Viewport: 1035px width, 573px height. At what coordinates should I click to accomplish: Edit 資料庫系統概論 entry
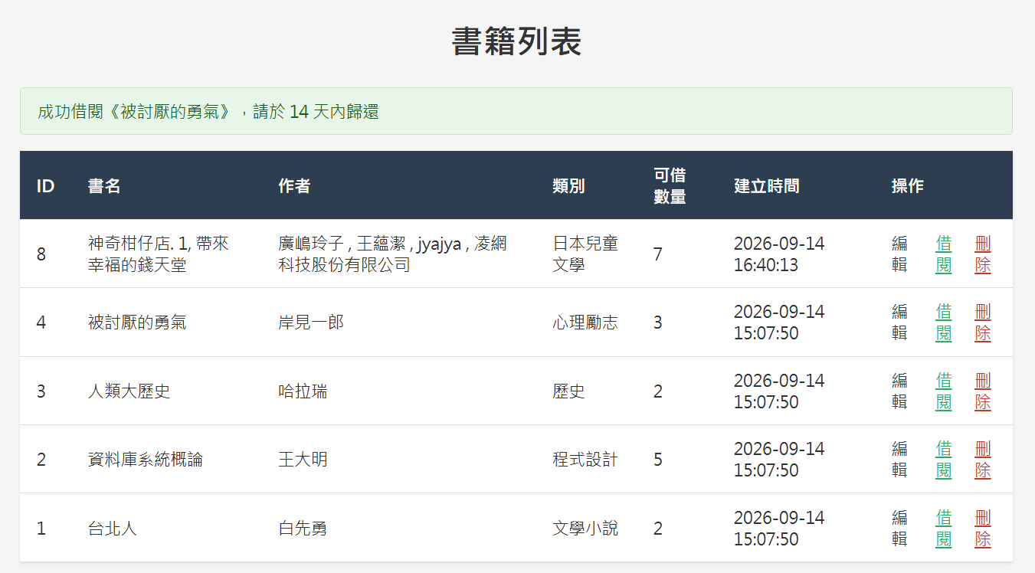pos(899,460)
